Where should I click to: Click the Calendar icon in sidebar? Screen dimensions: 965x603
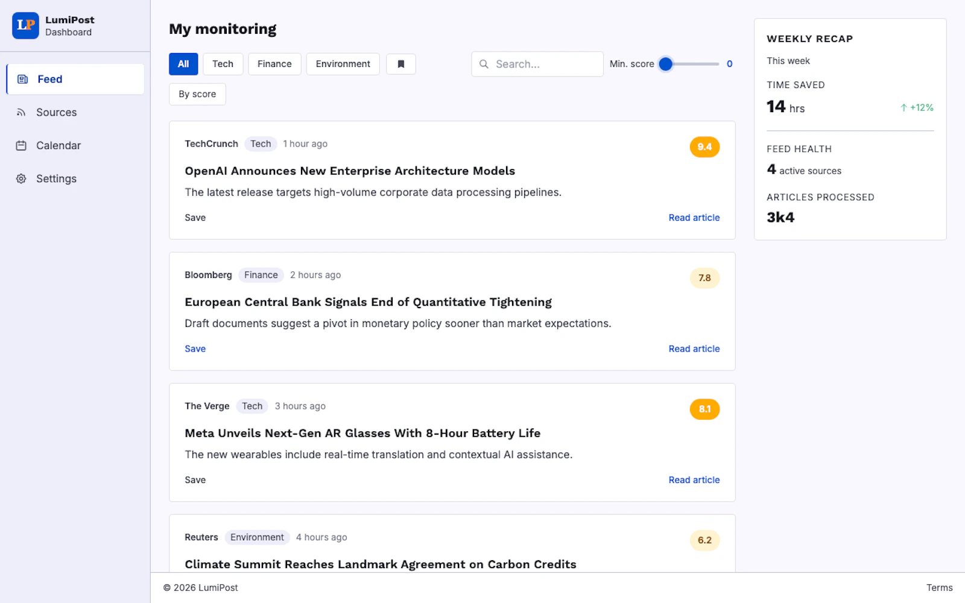21,145
